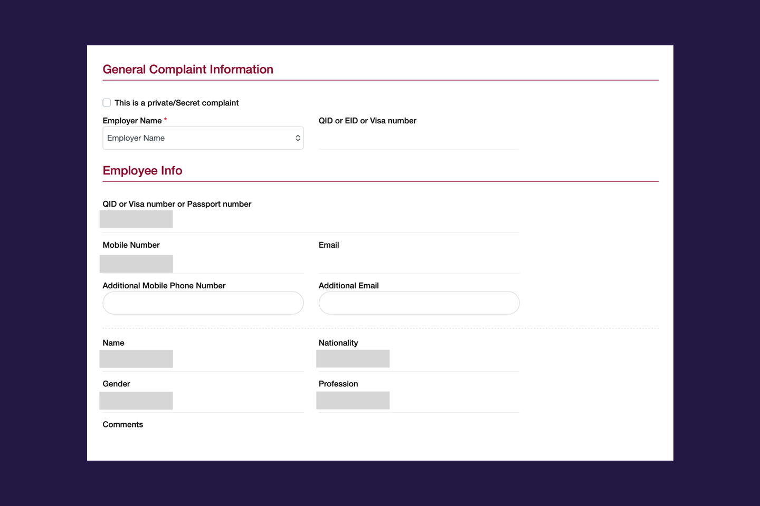Tick the private/Secret complaint checkbox
760x506 pixels.
pyautogui.click(x=107, y=103)
